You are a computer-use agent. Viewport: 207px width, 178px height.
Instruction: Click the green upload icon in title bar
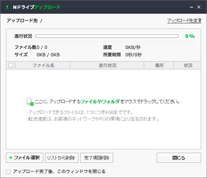(7, 7)
